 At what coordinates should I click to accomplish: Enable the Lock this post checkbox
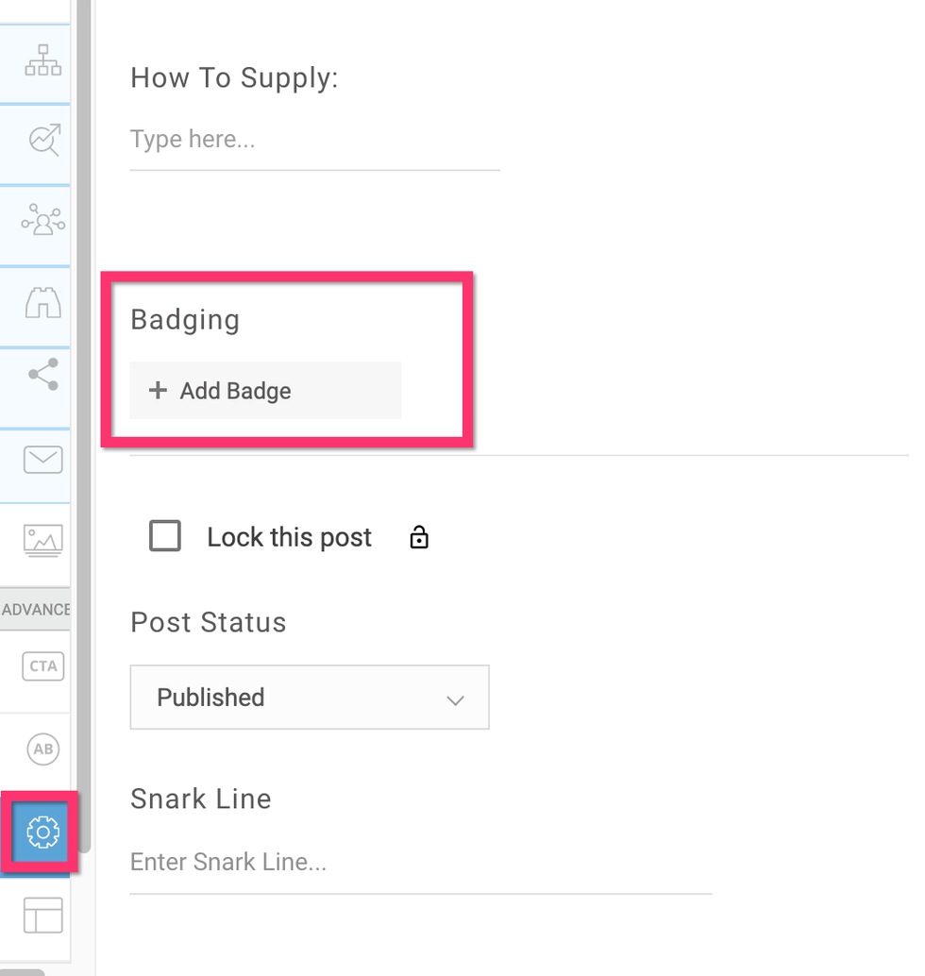165,537
